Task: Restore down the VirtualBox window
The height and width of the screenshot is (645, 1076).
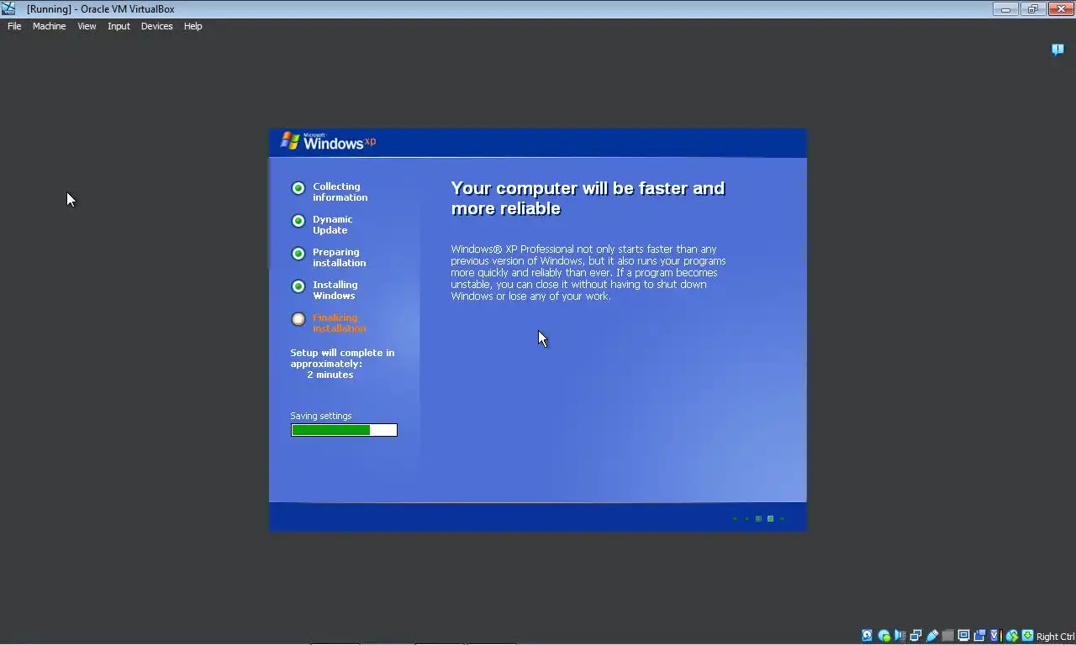Action: tap(1033, 9)
